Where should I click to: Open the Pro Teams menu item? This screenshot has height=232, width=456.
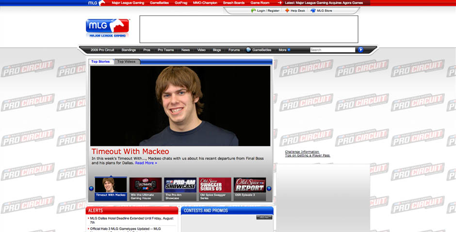click(166, 50)
